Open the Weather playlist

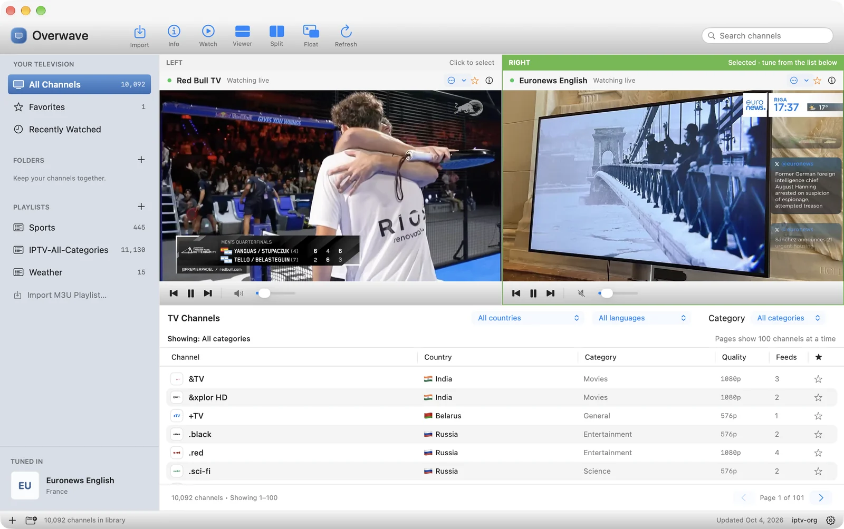tap(80, 272)
